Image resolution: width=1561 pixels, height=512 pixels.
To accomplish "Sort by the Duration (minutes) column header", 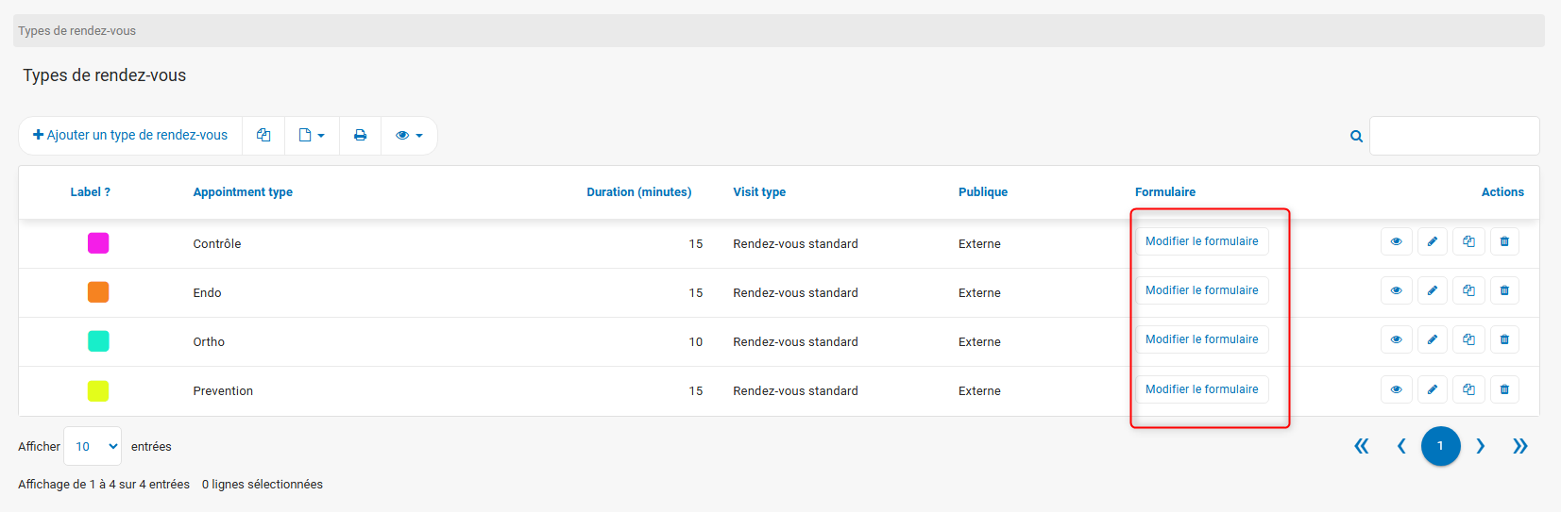I will [638, 192].
